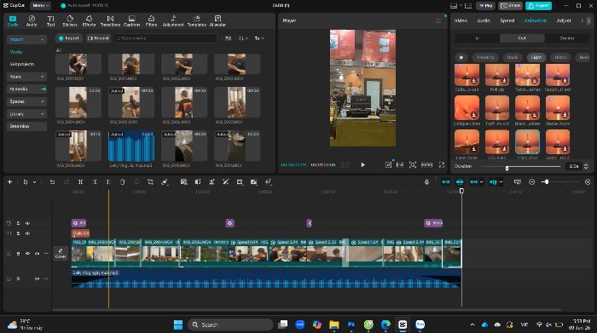Toggle visibility eye on the main video track
597x333 pixels.
[27, 253]
